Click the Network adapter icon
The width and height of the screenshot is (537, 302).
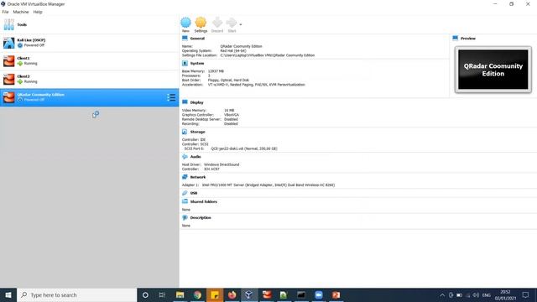click(185, 177)
